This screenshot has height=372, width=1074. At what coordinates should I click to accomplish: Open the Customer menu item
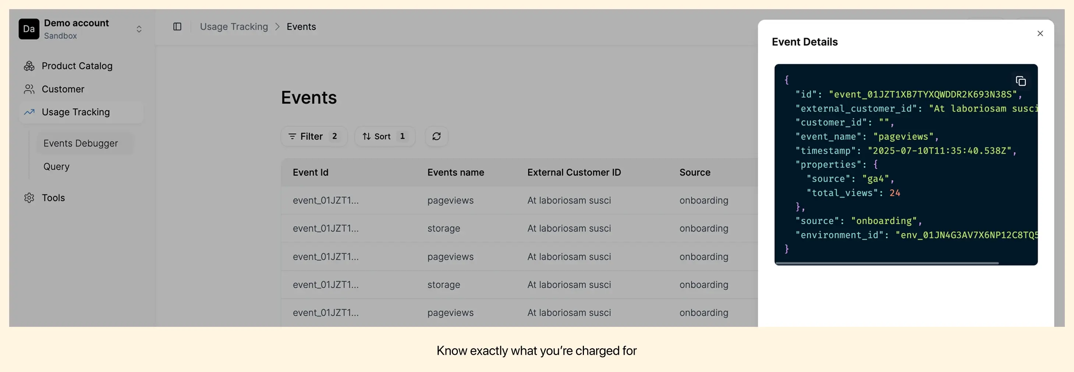tap(63, 89)
